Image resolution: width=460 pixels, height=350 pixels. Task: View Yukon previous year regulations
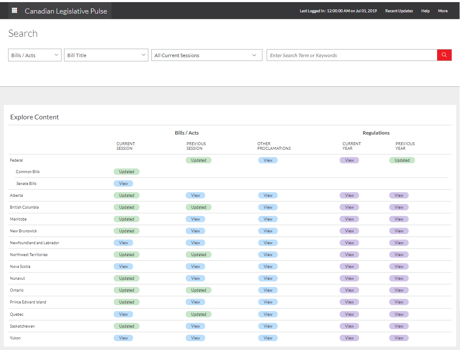click(x=399, y=338)
